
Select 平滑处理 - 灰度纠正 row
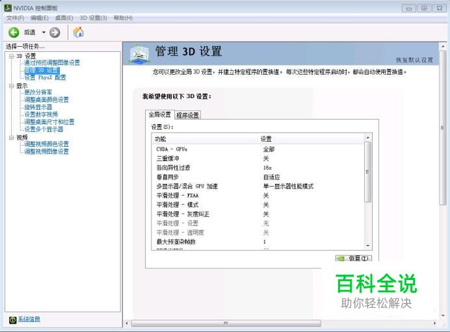tap(258, 214)
